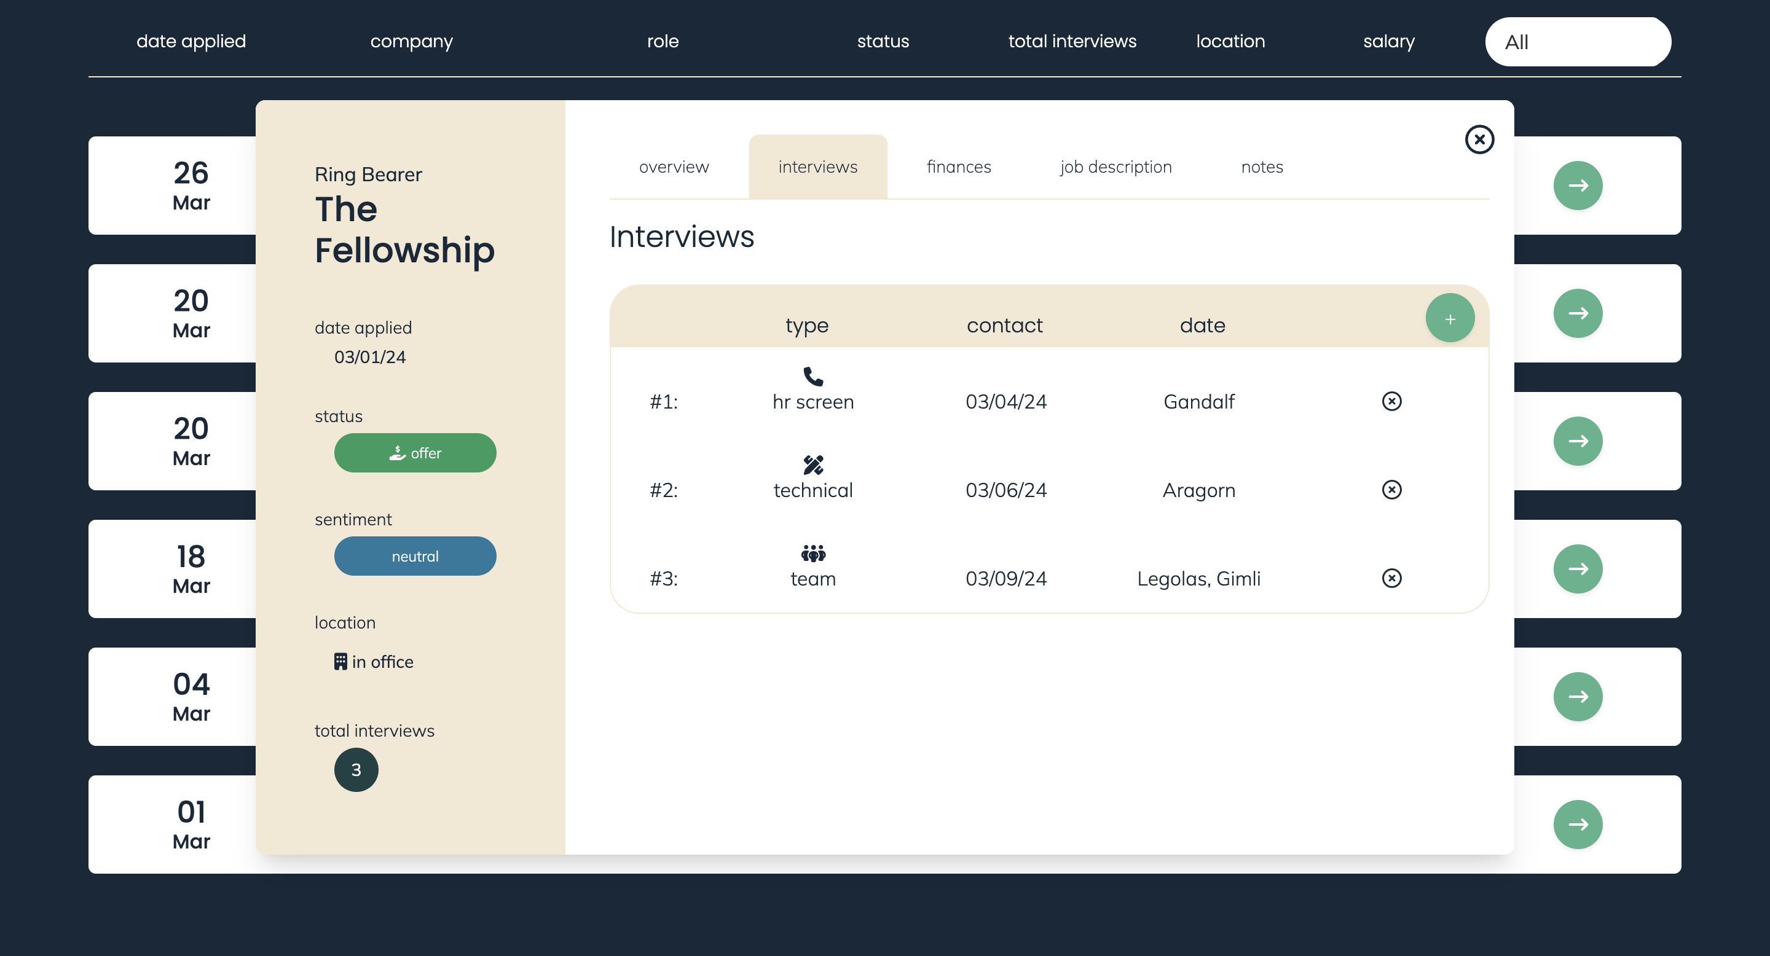
Task: Go to the notes tab
Action: [x=1262, y=167]
